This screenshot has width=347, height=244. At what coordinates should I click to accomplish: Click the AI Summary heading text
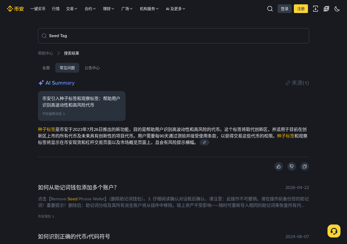click(60, 83)
